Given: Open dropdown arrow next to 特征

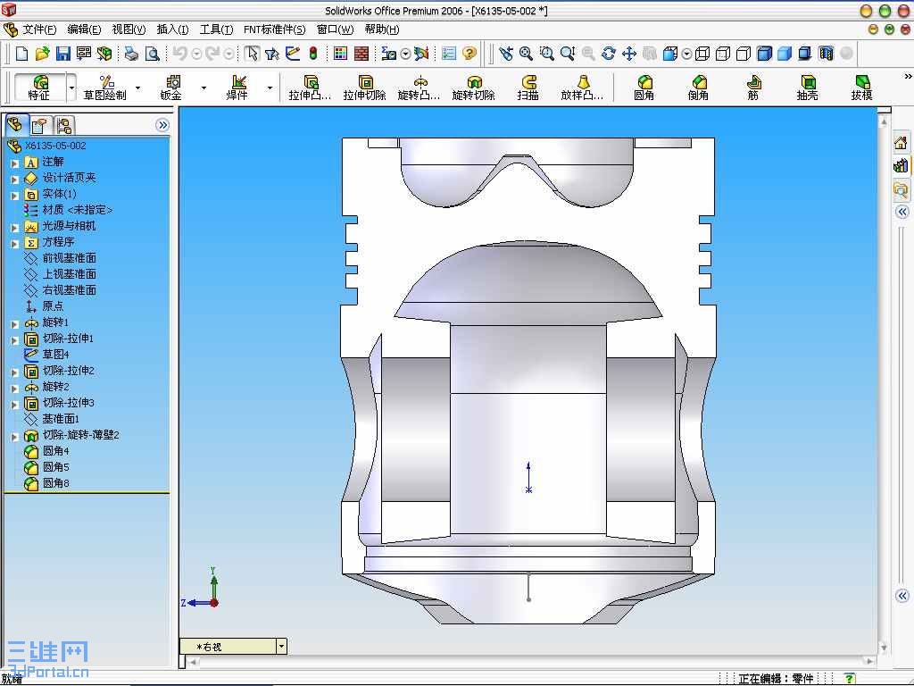Looking at the screenshot, I should [x=71, y=88].
